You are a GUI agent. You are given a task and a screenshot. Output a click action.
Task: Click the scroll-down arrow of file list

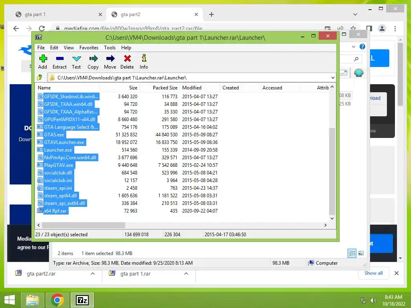[x=332, y=218]
